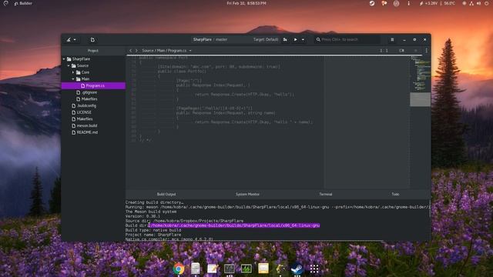
Task: Open the yellow notes dock icon
Action: pyautogui.click(x=263, y=269)
